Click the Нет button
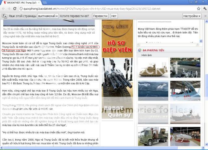Viewport: 208px width, 150px height. pos(114,16)
